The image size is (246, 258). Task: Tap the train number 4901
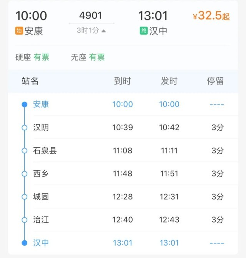click(91, 15)
